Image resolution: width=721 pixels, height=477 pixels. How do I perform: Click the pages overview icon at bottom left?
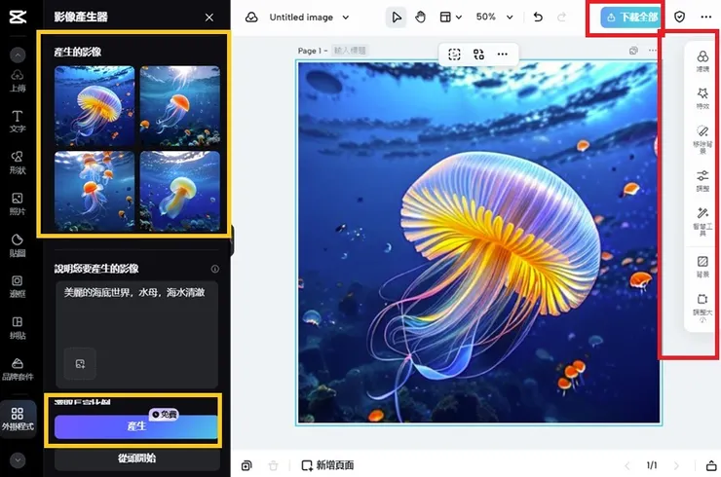[x=247, y=465]
